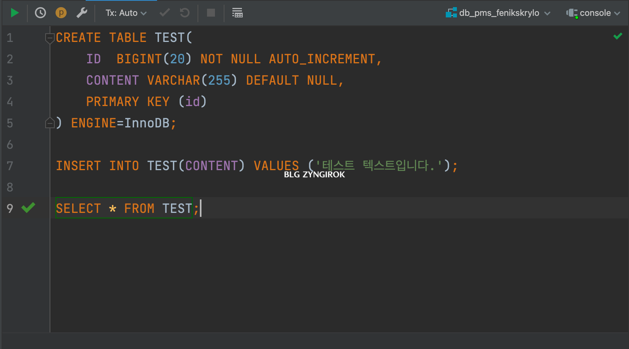The image size is (629, 349).
Task: Click the Stop square button
Action: point(211,13)
